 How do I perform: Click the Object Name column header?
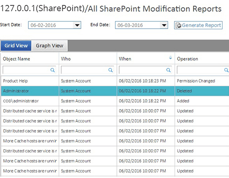pyautogui.click(x=30, y=59)
